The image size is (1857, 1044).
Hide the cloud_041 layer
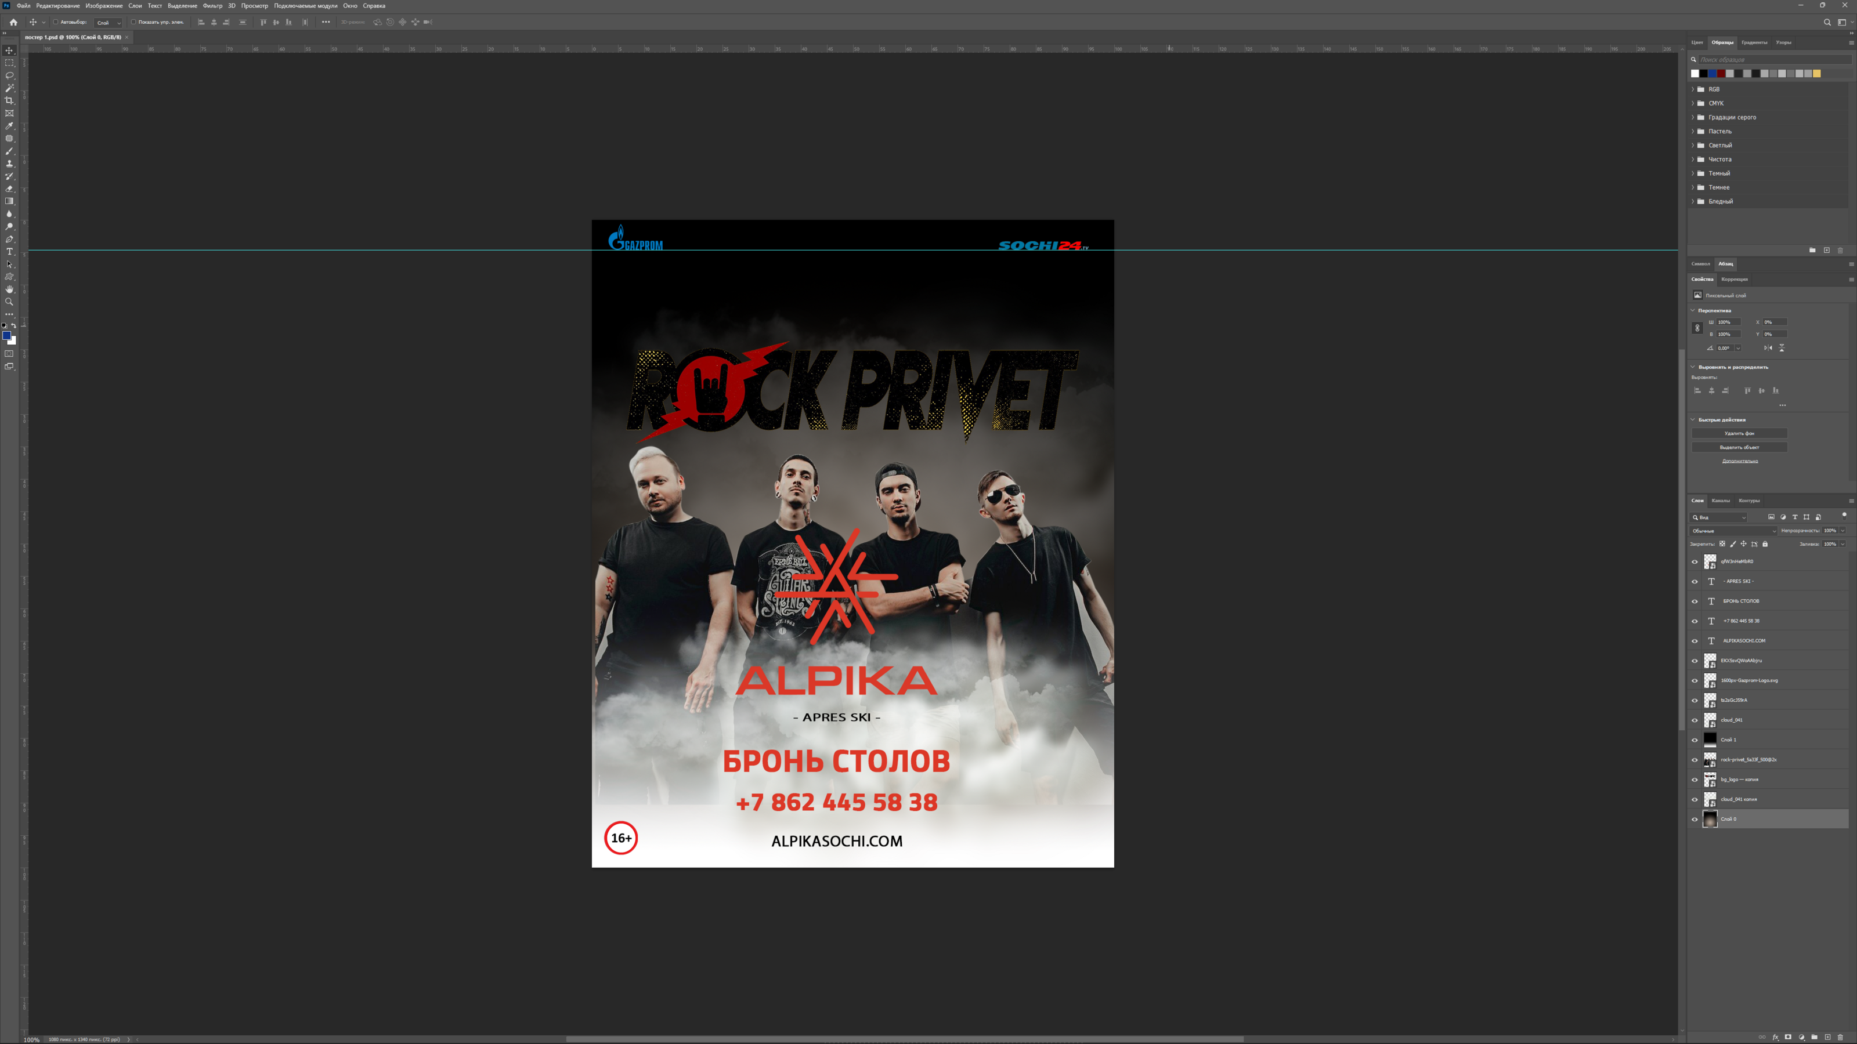pos(1695,720)
